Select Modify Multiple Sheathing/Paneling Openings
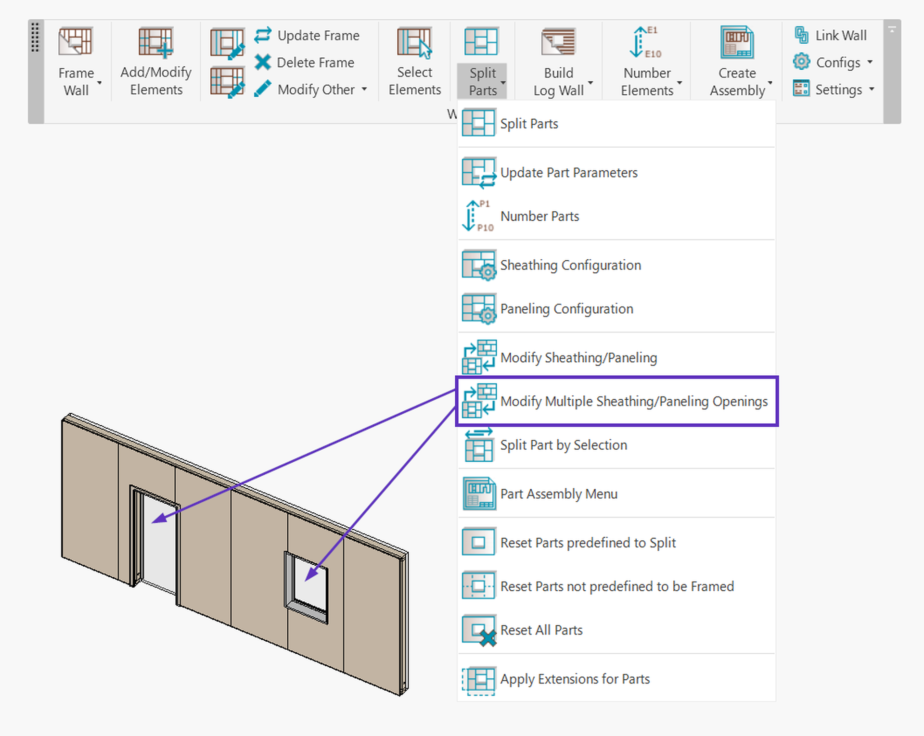 pyautogui.click(x=633, y=401)
